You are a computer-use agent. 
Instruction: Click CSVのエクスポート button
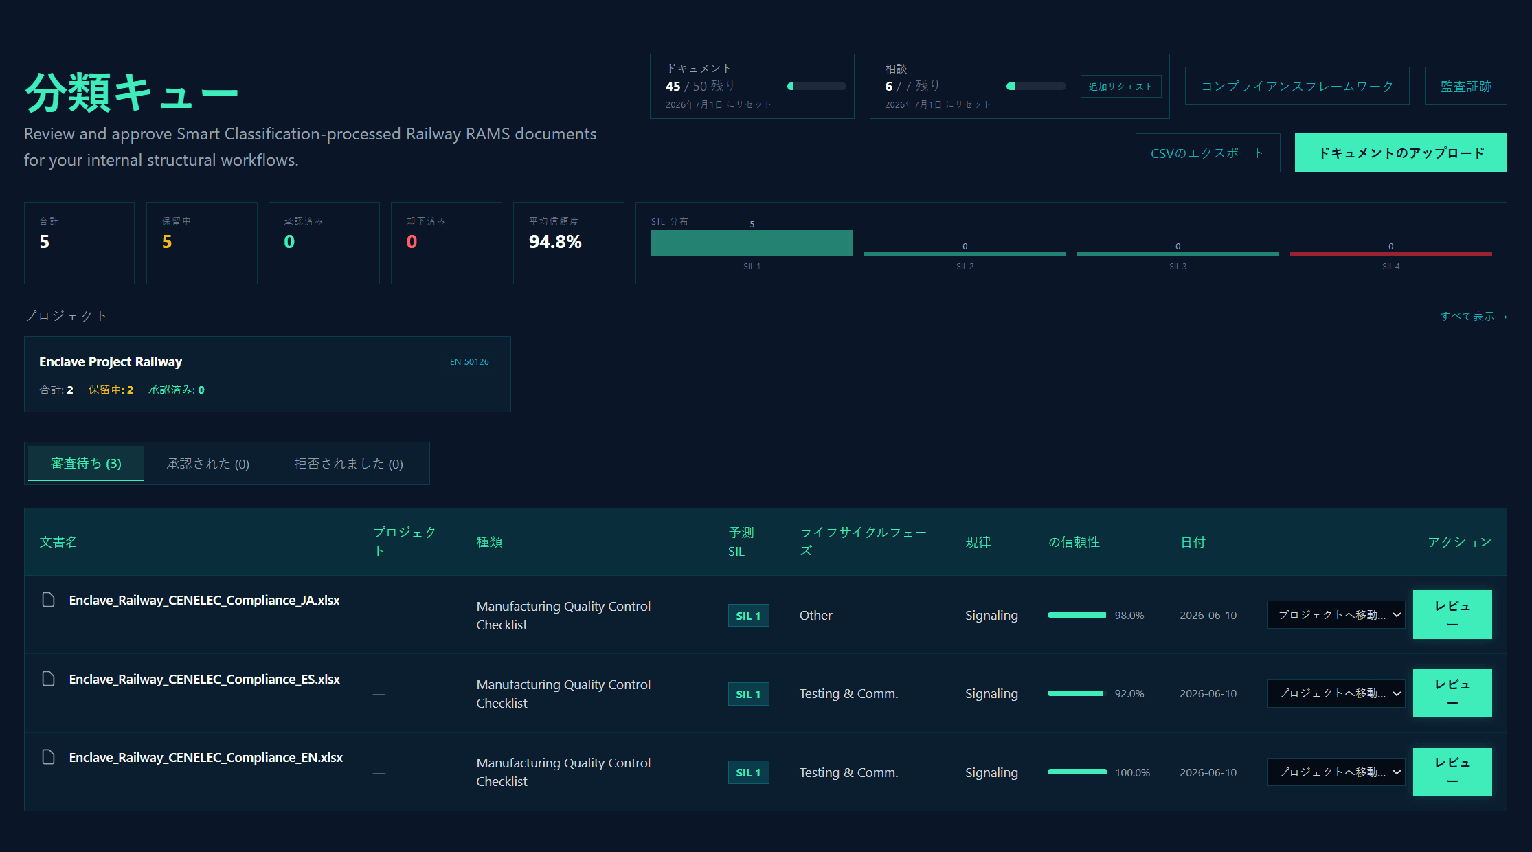(x=1208, y=153)
